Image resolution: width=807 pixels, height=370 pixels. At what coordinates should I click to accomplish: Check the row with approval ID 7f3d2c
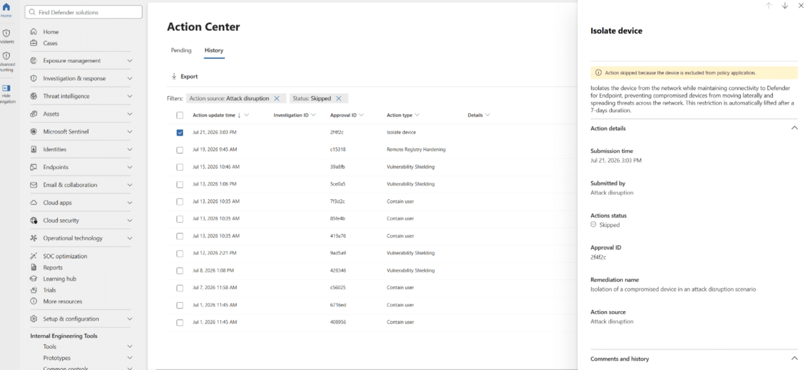coord(180,202)
